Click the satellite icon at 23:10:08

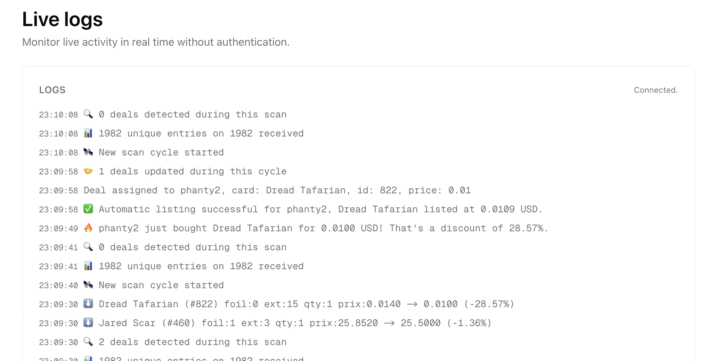[x=88, y=152]
